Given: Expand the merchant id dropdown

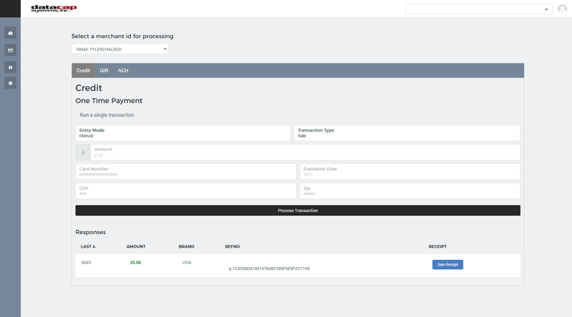Looking at the screenshot, I should 119,49.
